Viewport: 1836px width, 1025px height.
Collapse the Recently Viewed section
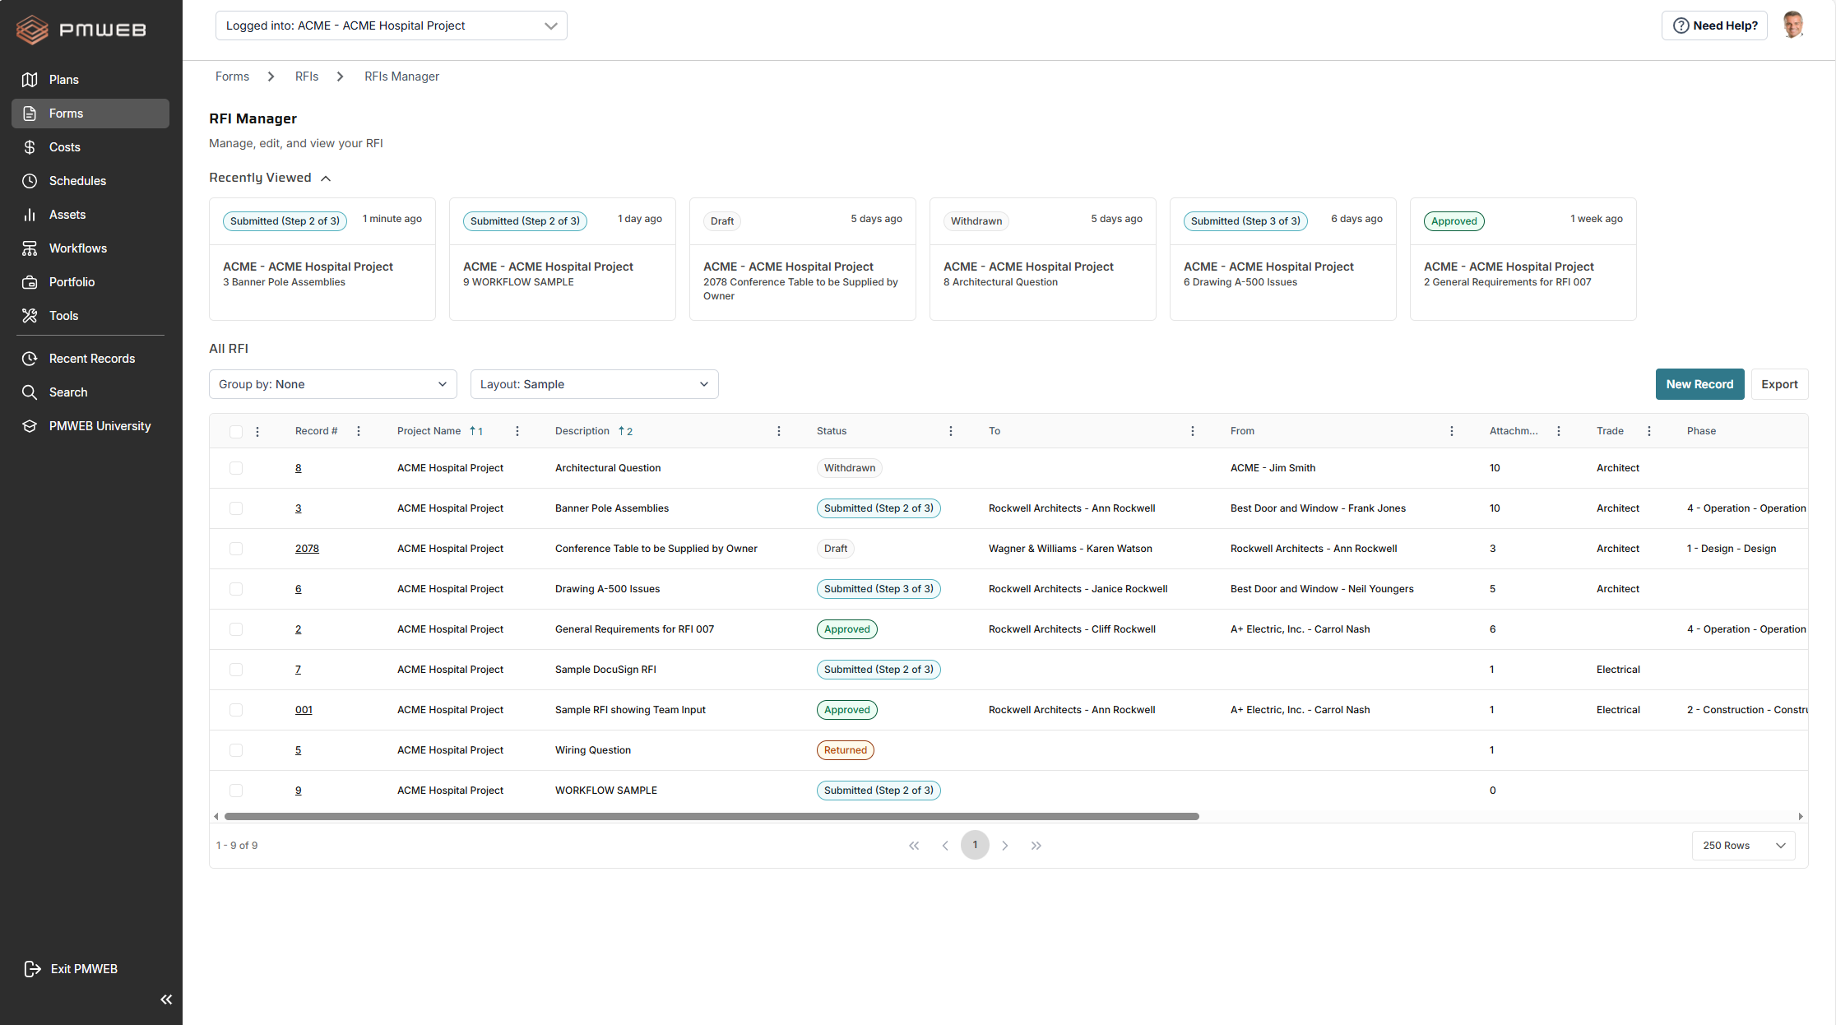point(326,177)
